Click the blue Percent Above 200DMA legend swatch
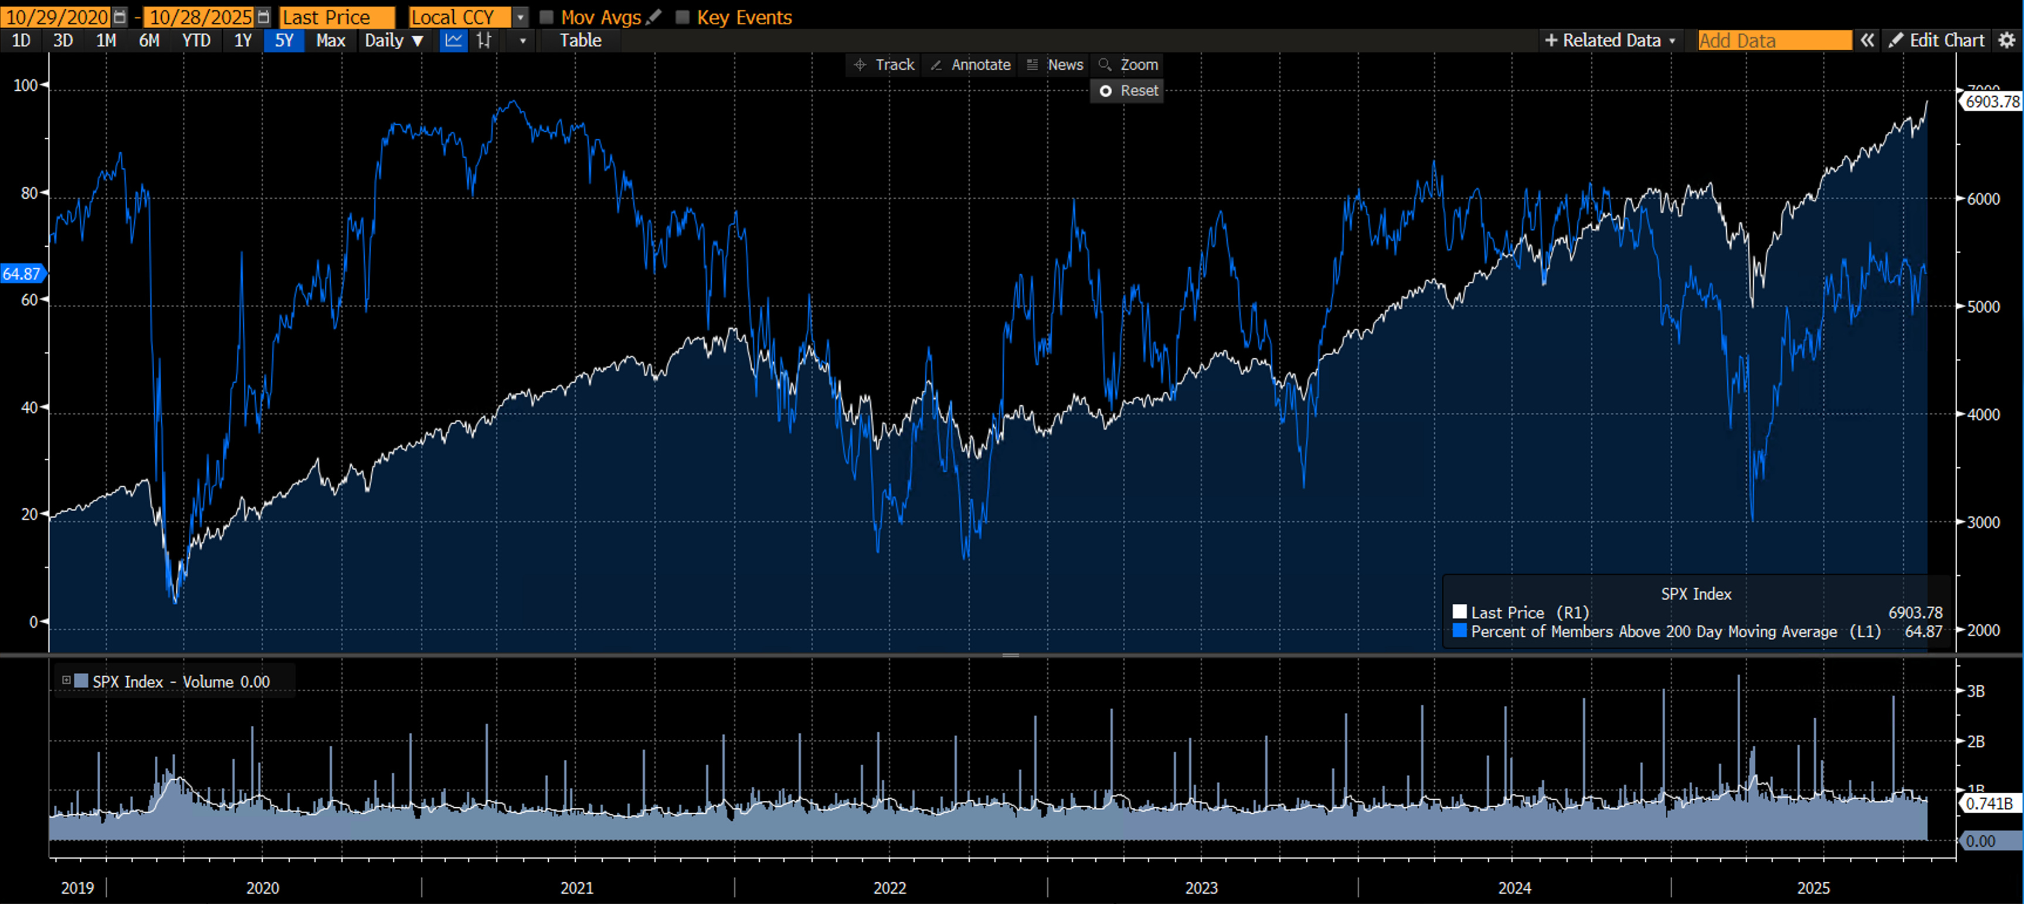The image size is (2024, 904). pyautogui.click(x=1460, y=631)
